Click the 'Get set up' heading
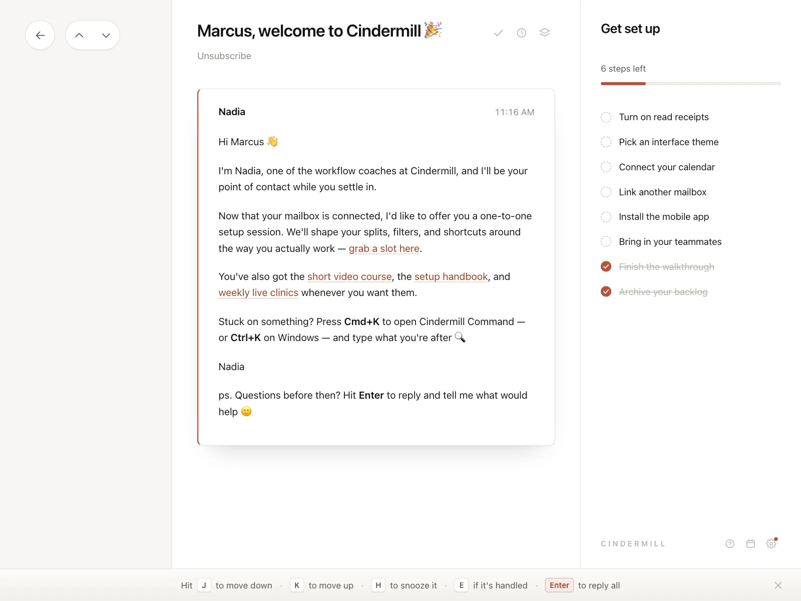This screenshot has height=601, width=801. pos(630,29)
